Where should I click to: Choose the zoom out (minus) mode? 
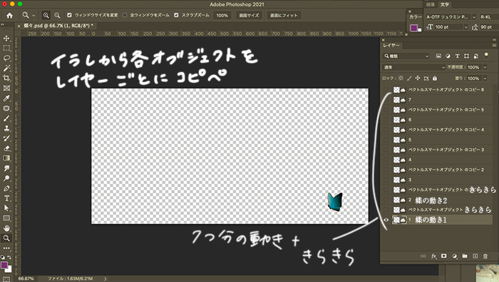pos(57,15)
